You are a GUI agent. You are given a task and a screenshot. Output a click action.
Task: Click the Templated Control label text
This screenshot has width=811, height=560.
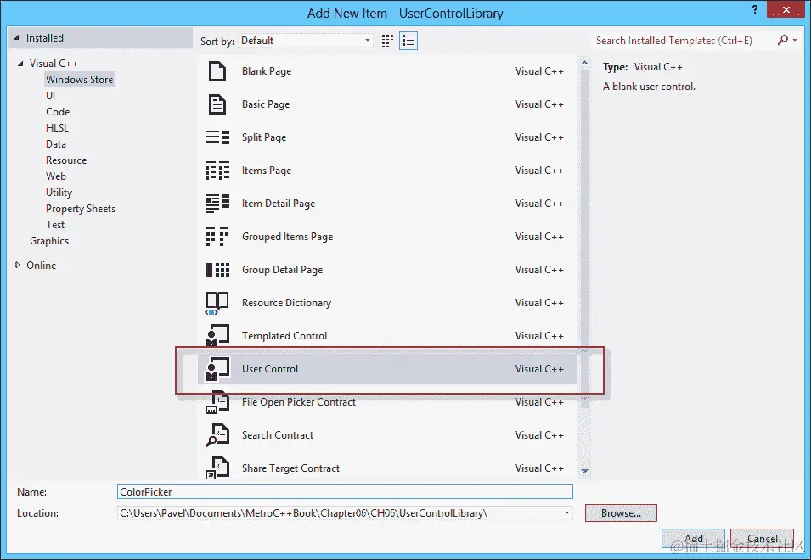click(284, 336)
